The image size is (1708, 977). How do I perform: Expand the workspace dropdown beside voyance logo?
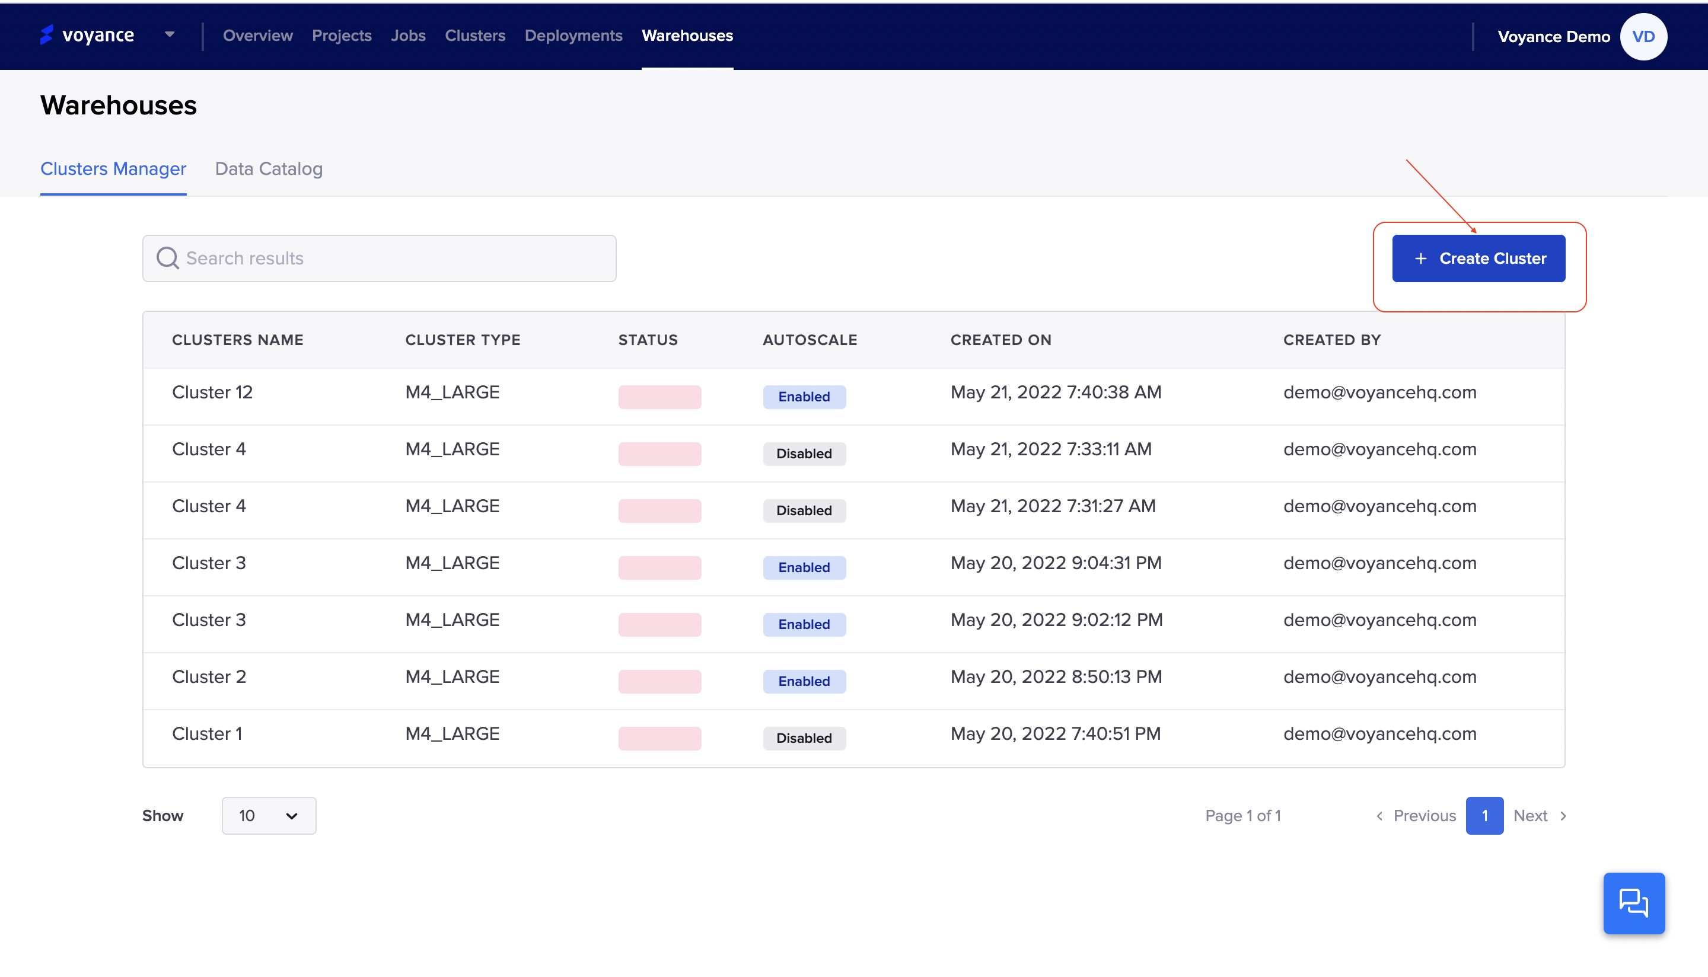(169, 35)
